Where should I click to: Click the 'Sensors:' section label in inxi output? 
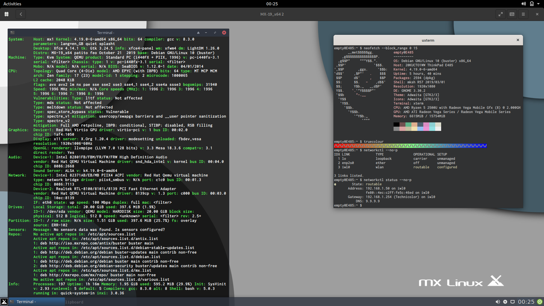pyautogui.click(x=17, y=230)
